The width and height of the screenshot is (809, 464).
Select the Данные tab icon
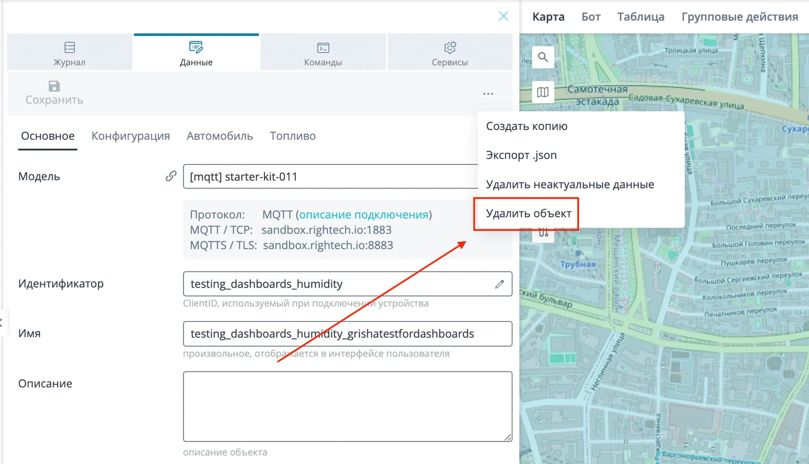(196, 47)
